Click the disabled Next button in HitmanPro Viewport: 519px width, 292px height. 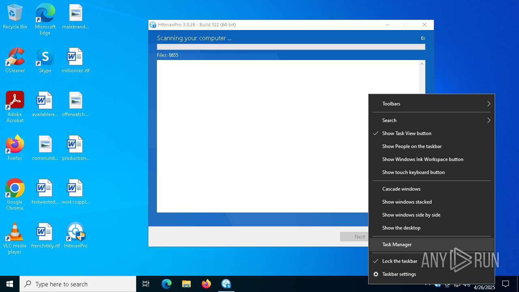tap(354, 237)
